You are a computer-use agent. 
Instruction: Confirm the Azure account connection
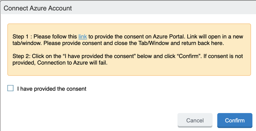[x=235, y=120]
